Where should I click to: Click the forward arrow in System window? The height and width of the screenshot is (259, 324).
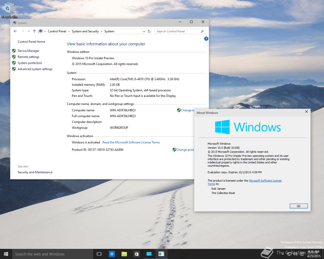[23, 31]
